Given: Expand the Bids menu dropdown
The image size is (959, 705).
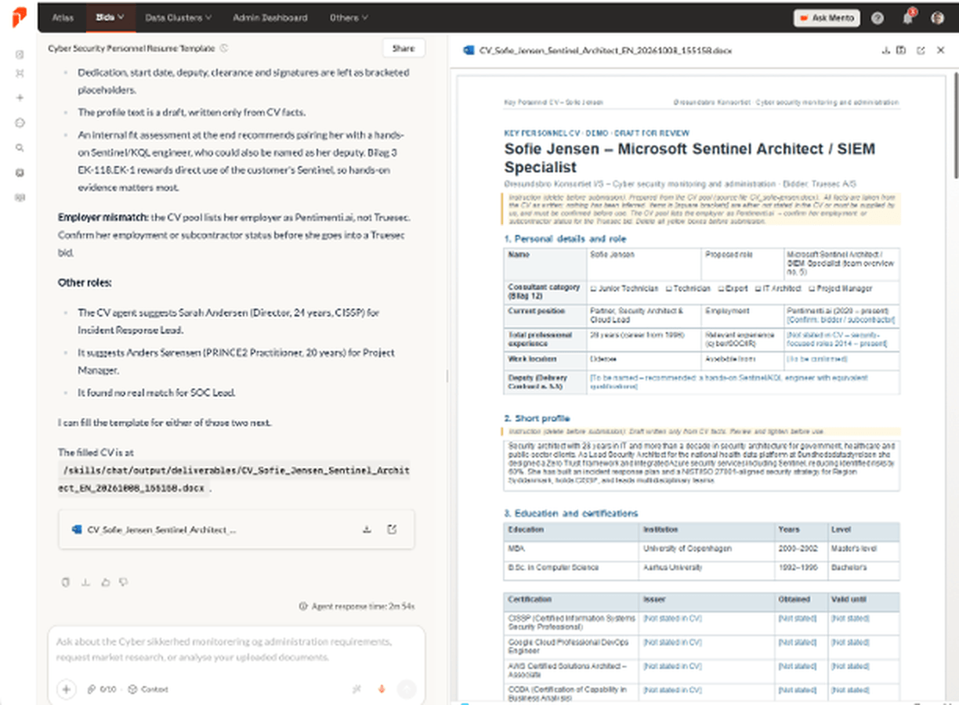Looking at the screenshot, I should [x=110, y=17].
